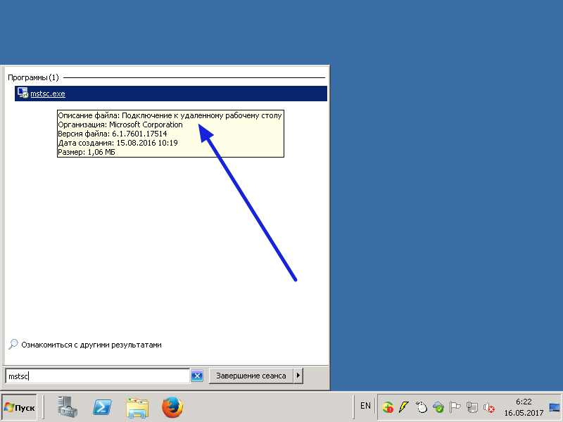Viewport: 563px width, 422px height.
Task: Open the network connection tray icon
Action: coord(472,407)
